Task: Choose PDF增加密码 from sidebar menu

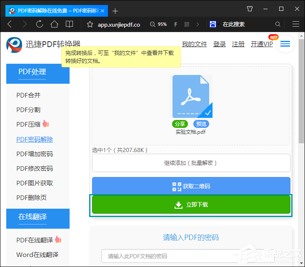Action: 35,154
